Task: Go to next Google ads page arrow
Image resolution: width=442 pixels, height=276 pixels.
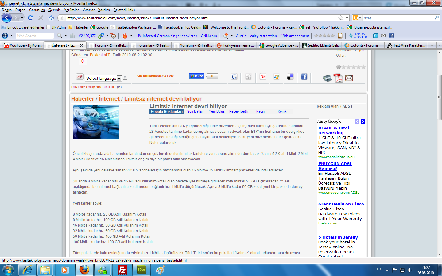Action: coord(363,121)
